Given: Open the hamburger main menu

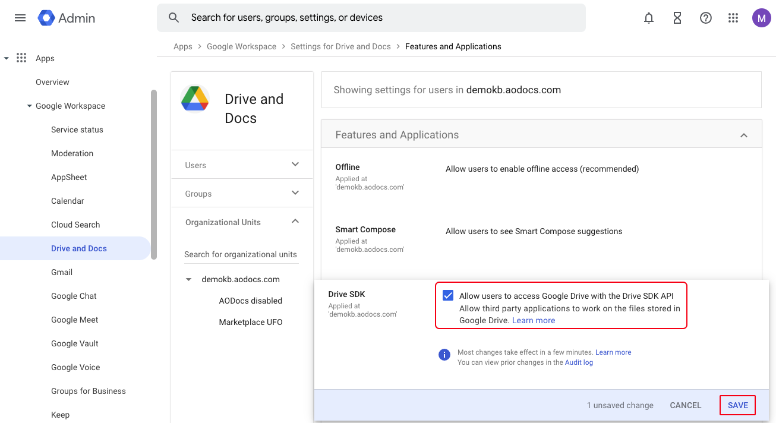Looking at the screenshot, I should point(20,18).
